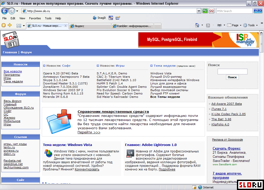This screenshot has height=190, width=264.
Task: Open the Edit menu
Action: pos(13,18)
